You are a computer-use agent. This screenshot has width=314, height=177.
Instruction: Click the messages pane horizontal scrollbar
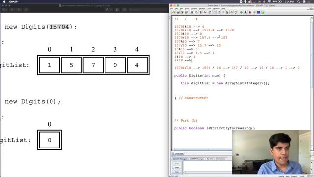208,172
